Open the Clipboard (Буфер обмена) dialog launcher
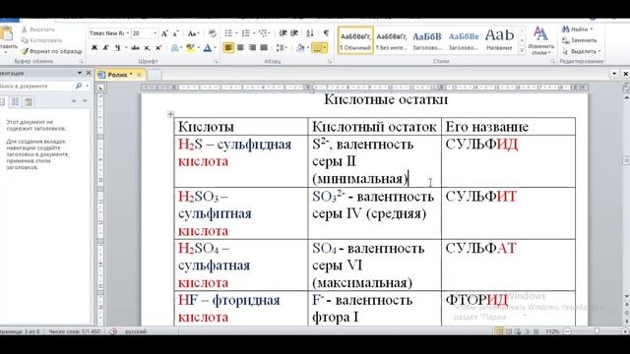The height and width of the screenshot is (354, 630). (x=81, y=61)
